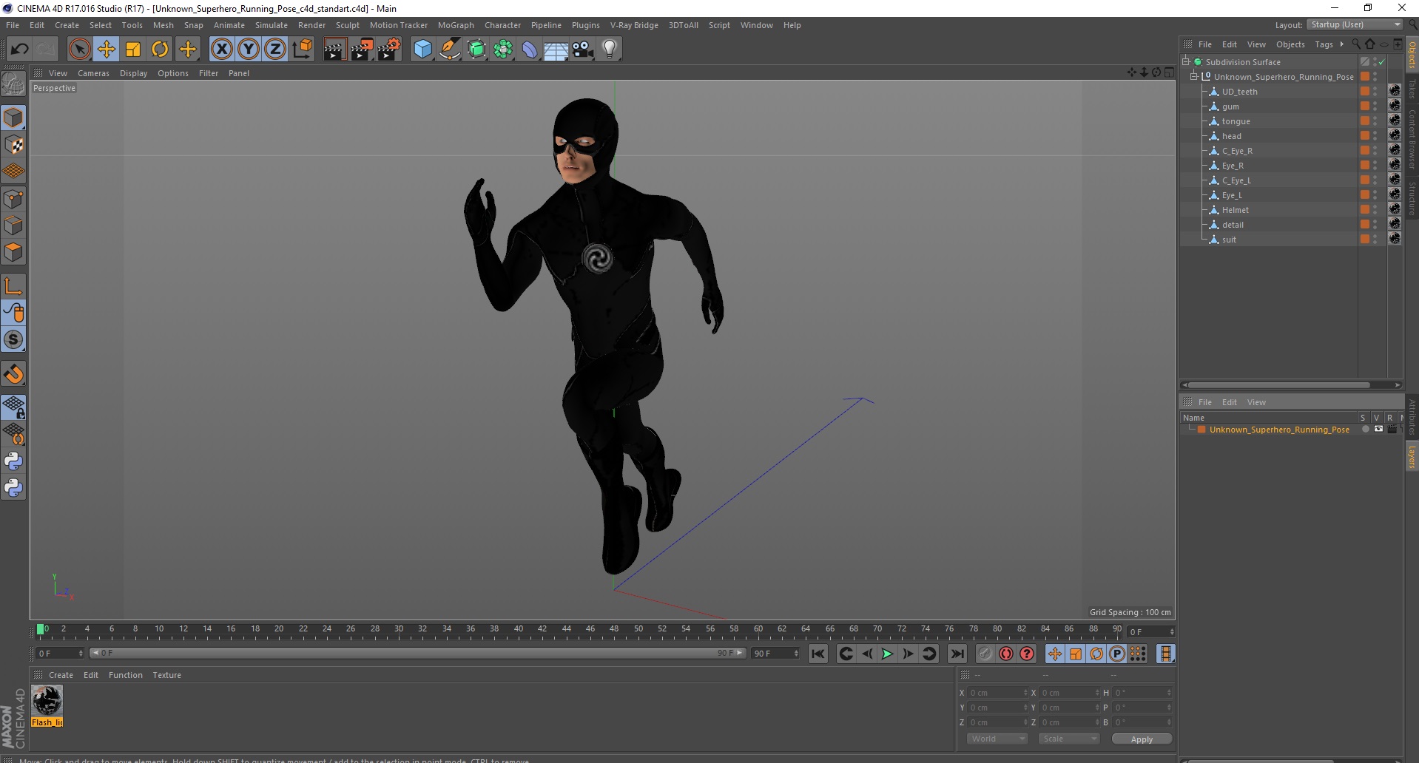Open the File menu
The image size is (1419, 763).
(13, 25)
